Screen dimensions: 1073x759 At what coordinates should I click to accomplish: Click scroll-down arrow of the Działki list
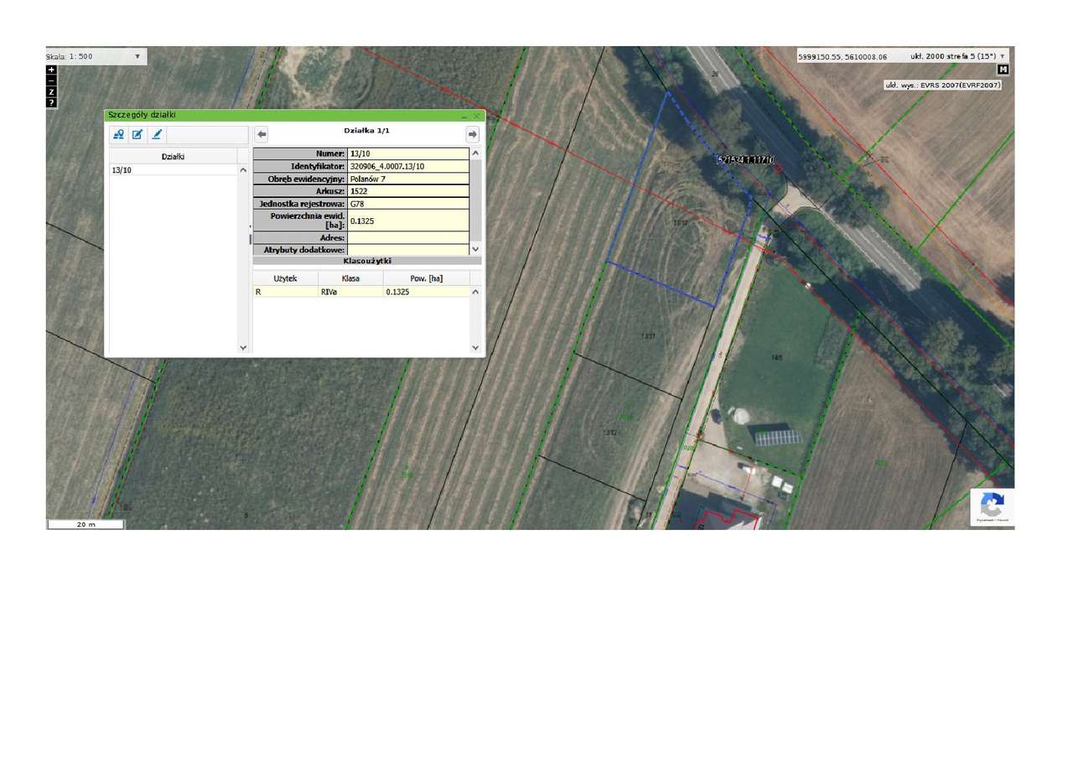click(x=243, y=347)
